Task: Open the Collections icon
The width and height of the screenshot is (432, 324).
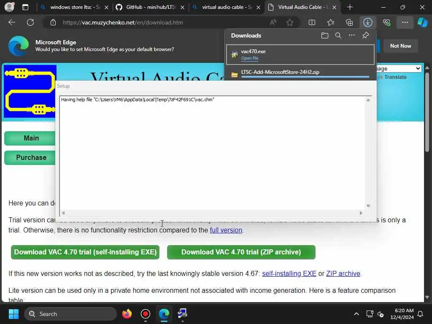Action: 349,22
